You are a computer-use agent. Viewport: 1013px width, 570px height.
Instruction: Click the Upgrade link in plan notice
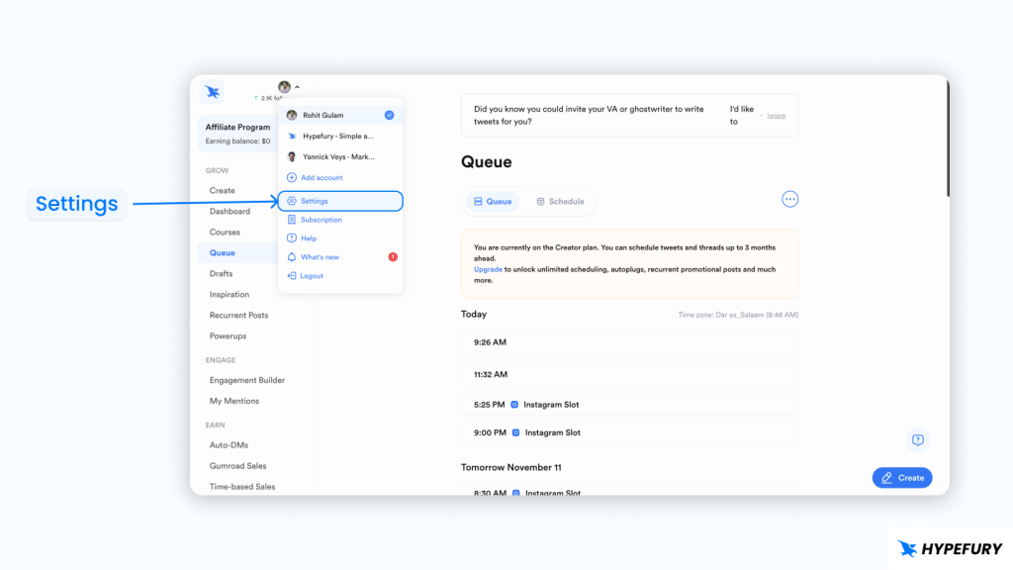[x=488, y=269]
